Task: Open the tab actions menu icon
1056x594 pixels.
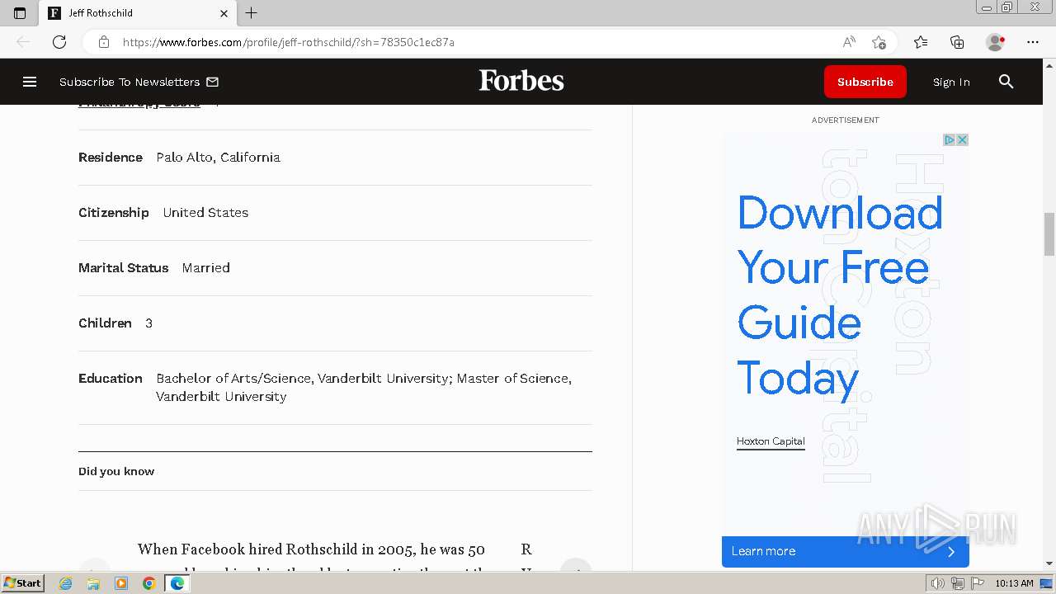Action: pyautogui.click(x=20, y=13)
